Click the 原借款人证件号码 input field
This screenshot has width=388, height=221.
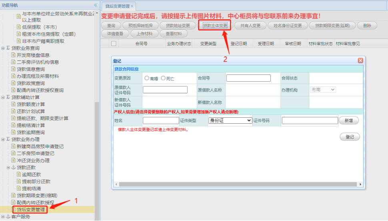pyautogui.click(x=165, y=90)
